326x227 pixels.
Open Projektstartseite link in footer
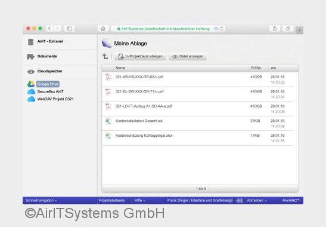pyautogui.click(x=111, y=200)
